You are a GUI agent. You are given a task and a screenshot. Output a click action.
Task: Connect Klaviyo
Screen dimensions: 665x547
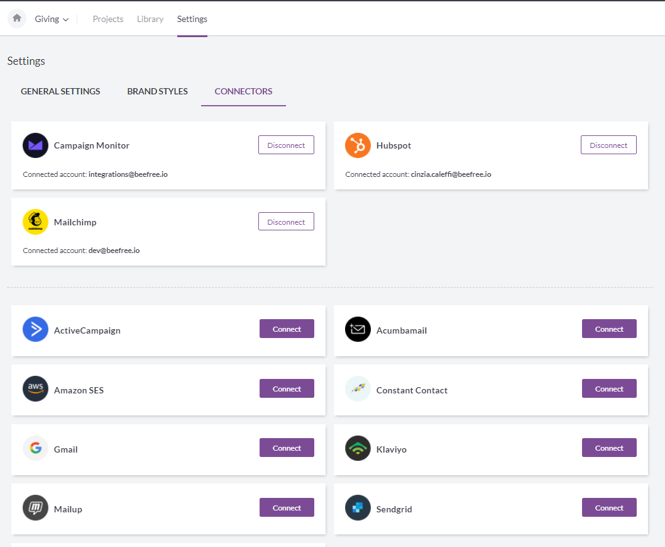(x=609, y=448)
